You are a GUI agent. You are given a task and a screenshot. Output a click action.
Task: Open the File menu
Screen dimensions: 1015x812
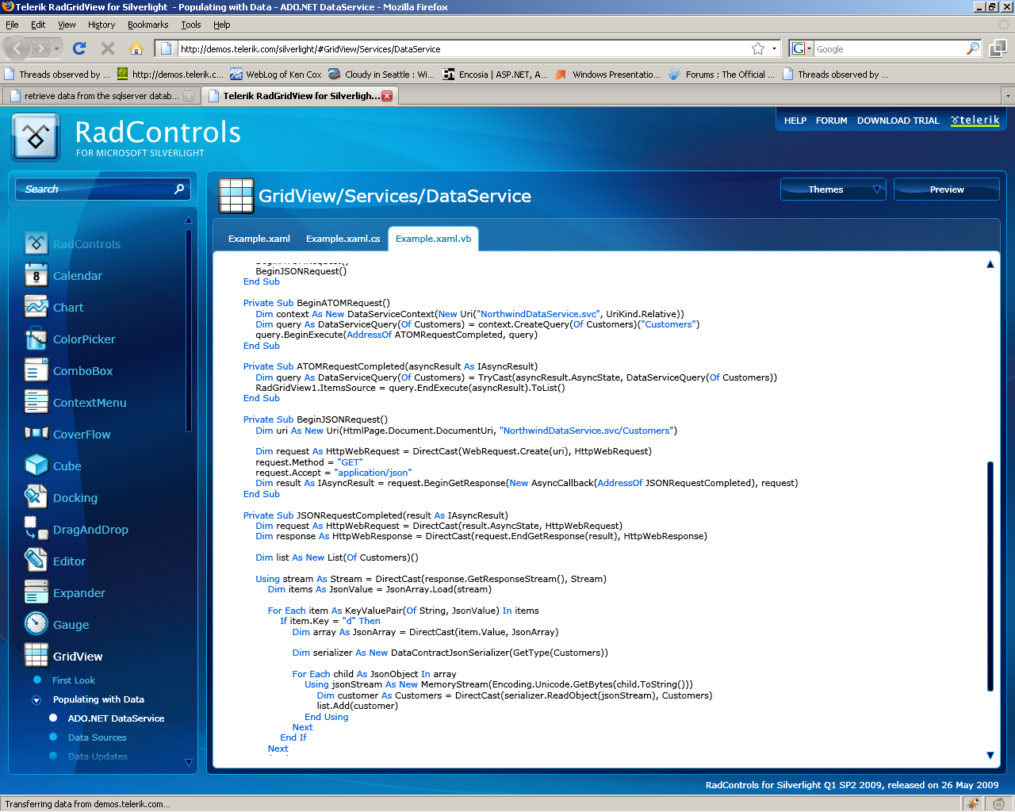(x=12, y=25)
